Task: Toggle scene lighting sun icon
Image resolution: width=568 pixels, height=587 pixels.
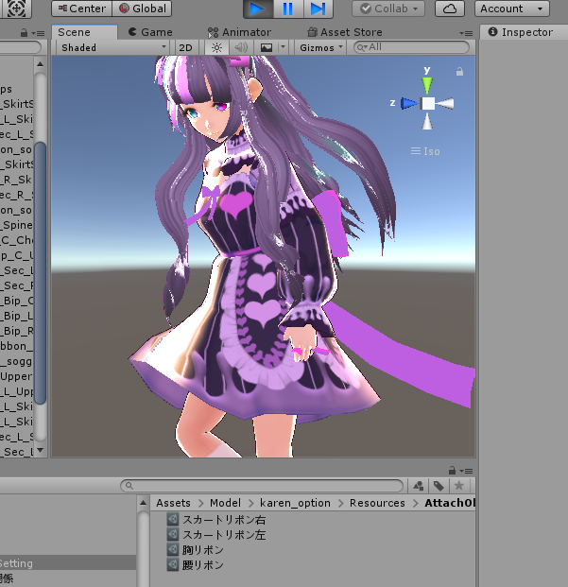Action: click(x=216, y=47)
